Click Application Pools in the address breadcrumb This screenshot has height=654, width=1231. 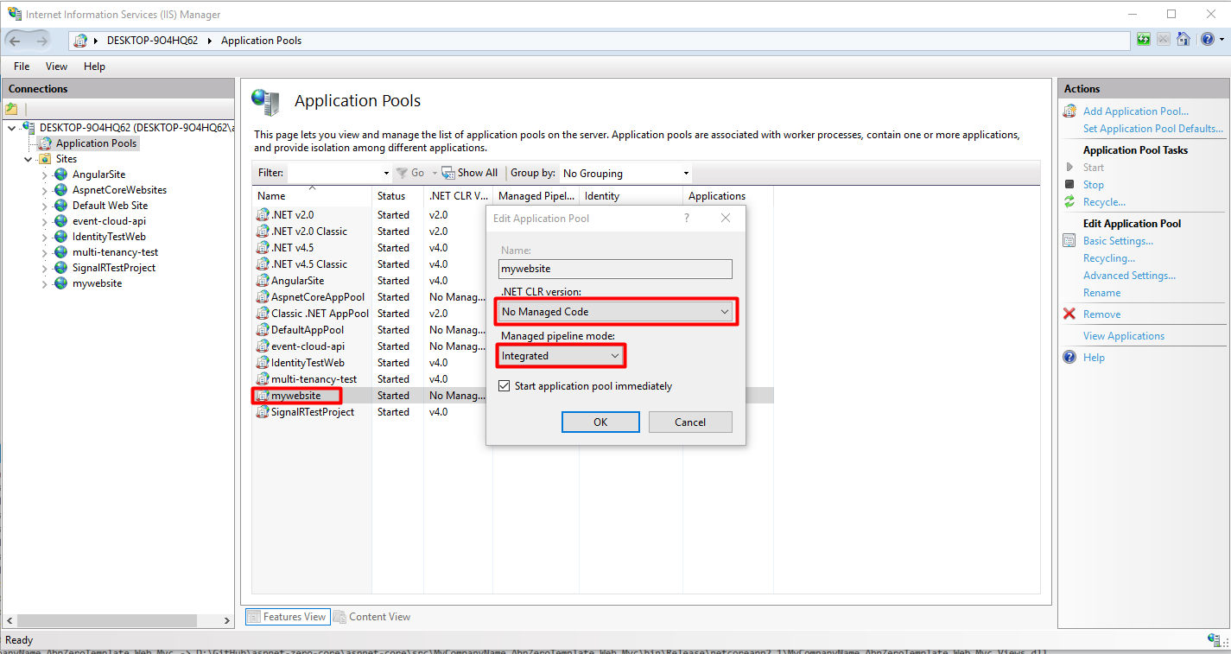[261, 41]
